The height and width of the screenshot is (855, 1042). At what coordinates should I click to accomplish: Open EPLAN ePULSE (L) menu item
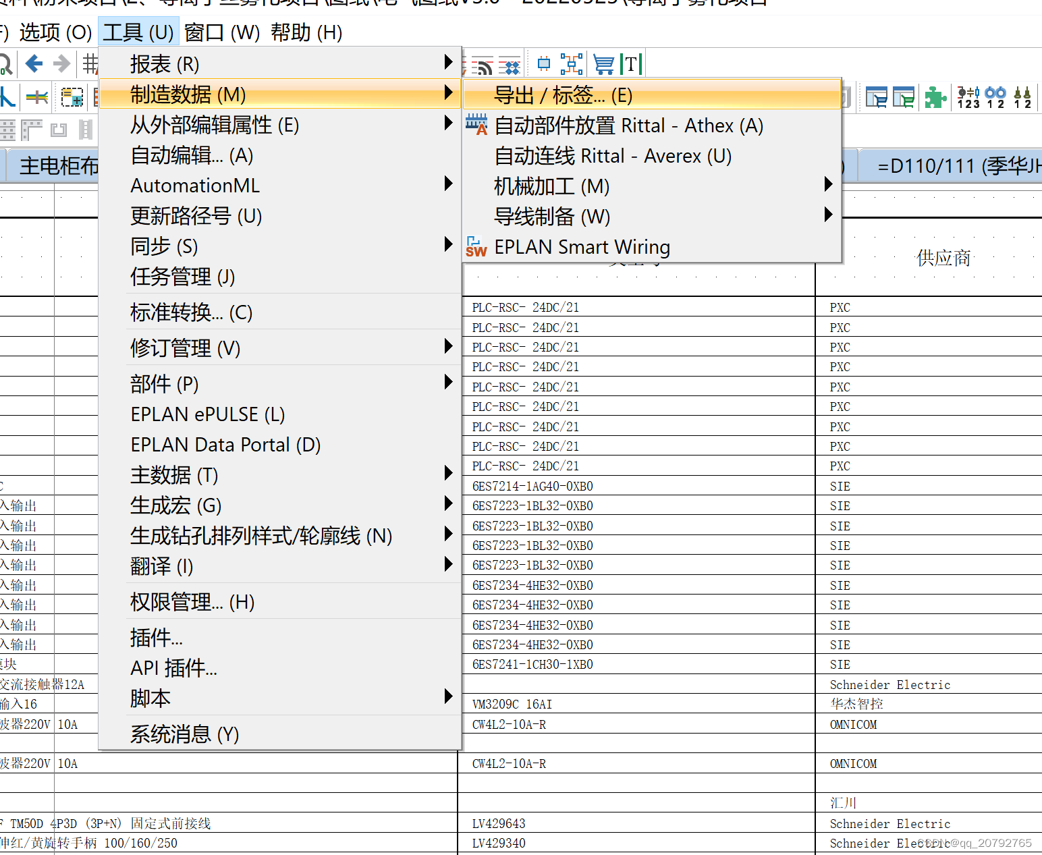point(280,414)
